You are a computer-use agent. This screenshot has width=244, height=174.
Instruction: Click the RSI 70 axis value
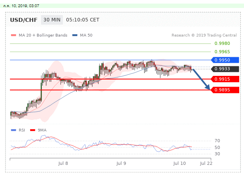[x=217, y=141]
